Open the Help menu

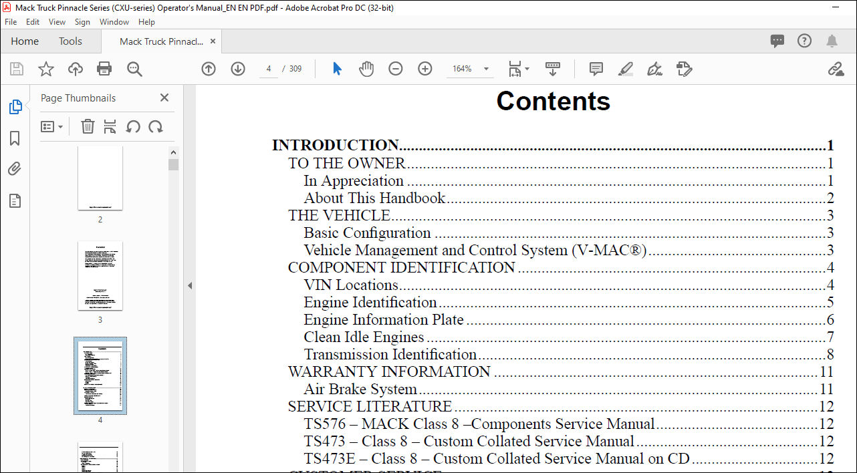pos(146,22)
